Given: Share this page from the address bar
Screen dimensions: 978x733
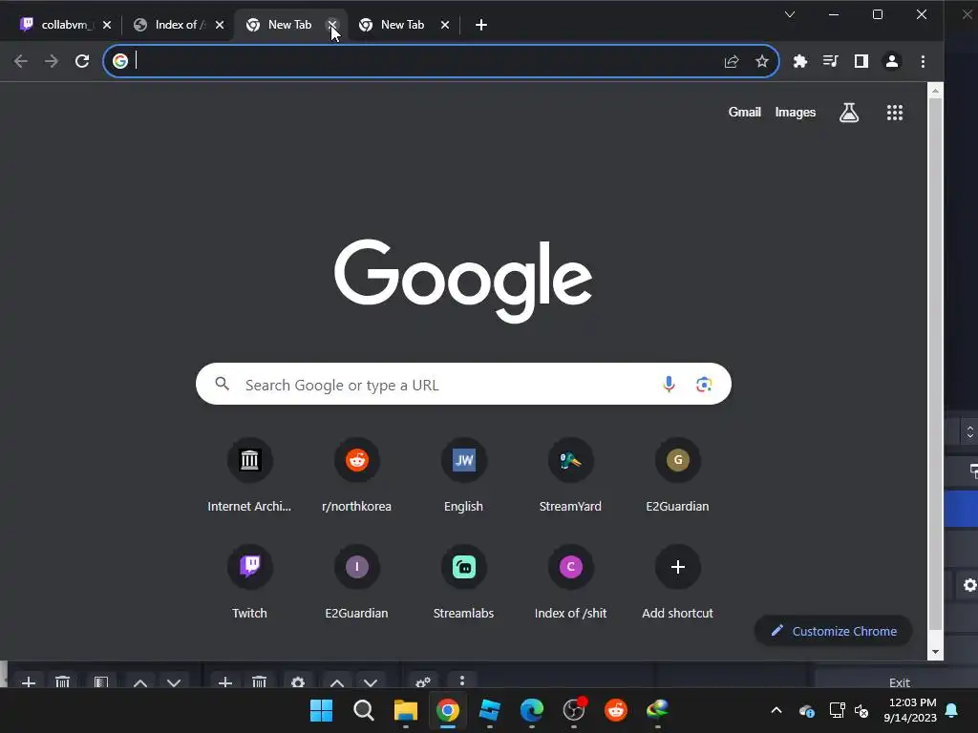Looking at the screenshot, I should pos(732,61).
